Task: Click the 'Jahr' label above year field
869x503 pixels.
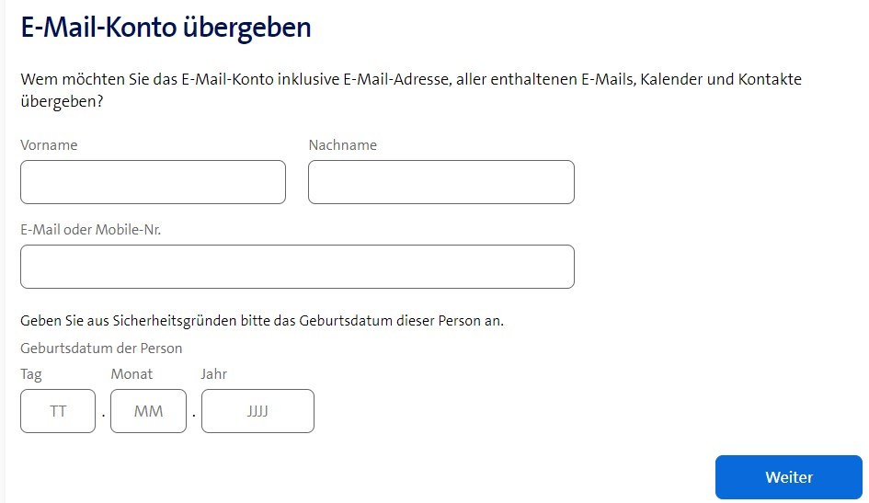Action: click(213, 374)
